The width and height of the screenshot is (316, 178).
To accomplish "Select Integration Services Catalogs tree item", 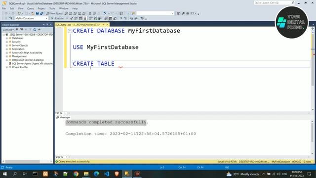I will [x=28, y=60].
